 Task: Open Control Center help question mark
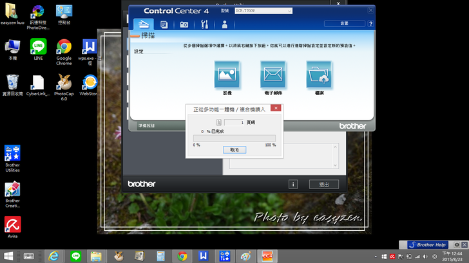pyautogui.click(x=370, y=24)
